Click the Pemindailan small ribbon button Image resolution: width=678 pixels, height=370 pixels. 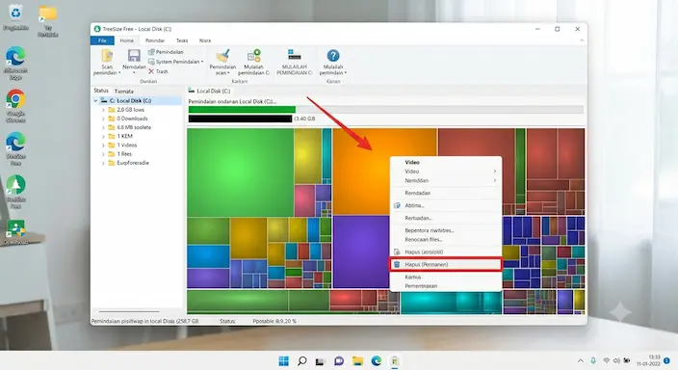[x=166, y=52]
